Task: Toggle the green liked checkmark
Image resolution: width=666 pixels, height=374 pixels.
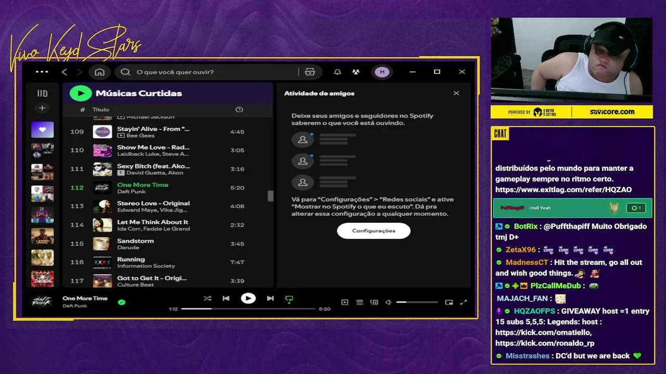Action: pyautogui.click(x=122, y=302)
